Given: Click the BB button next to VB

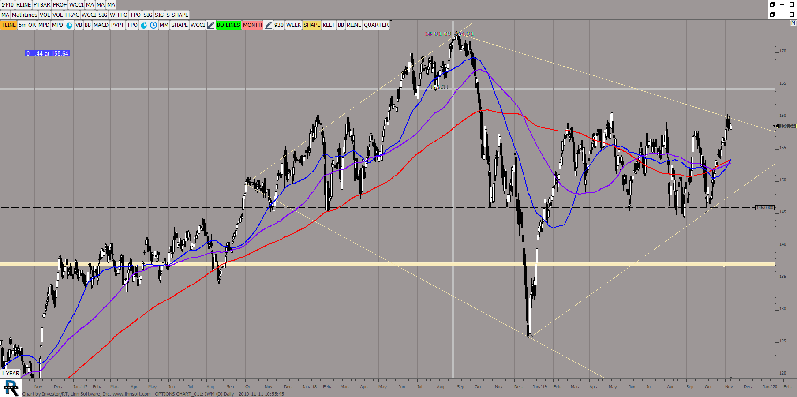Looking at the screenshot, I should pyautogui.click(x=88, y=25).
